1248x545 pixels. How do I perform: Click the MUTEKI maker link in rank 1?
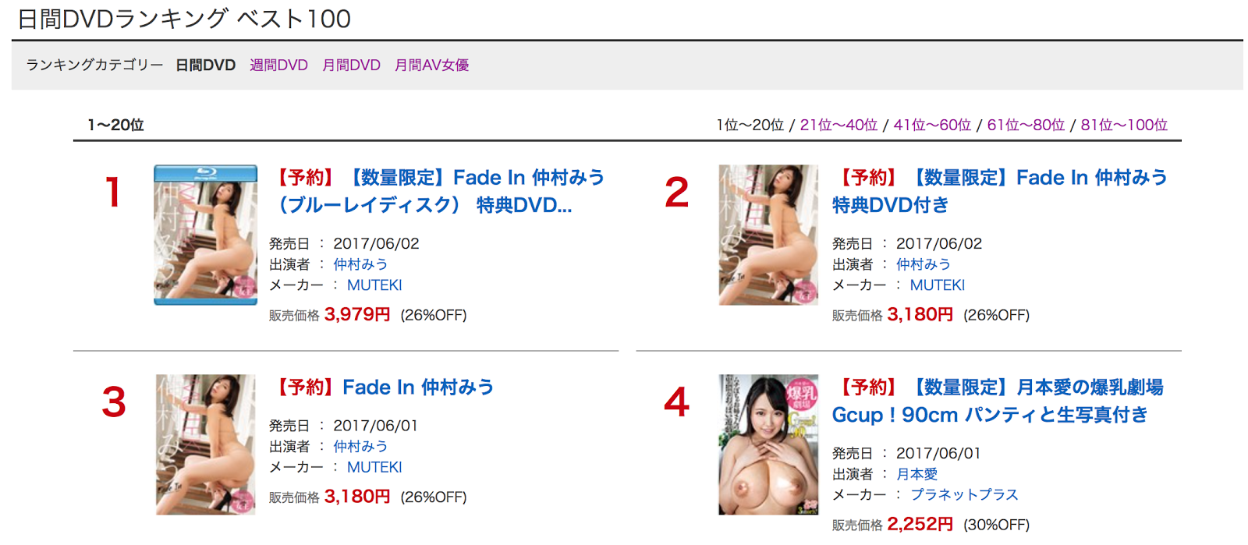tap(374, 285)
